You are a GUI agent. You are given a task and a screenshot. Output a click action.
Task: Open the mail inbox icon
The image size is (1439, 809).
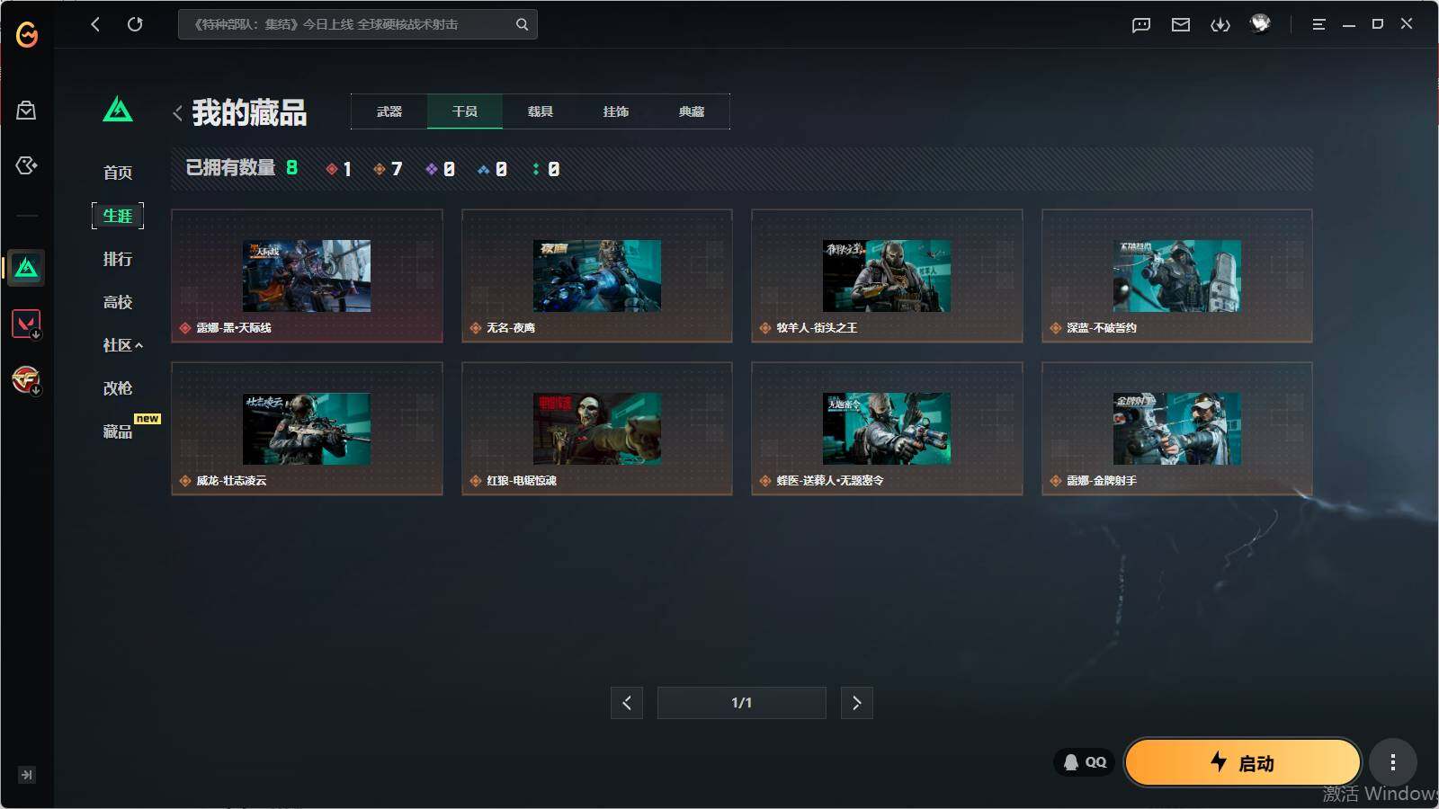(x=1181, y=24)
